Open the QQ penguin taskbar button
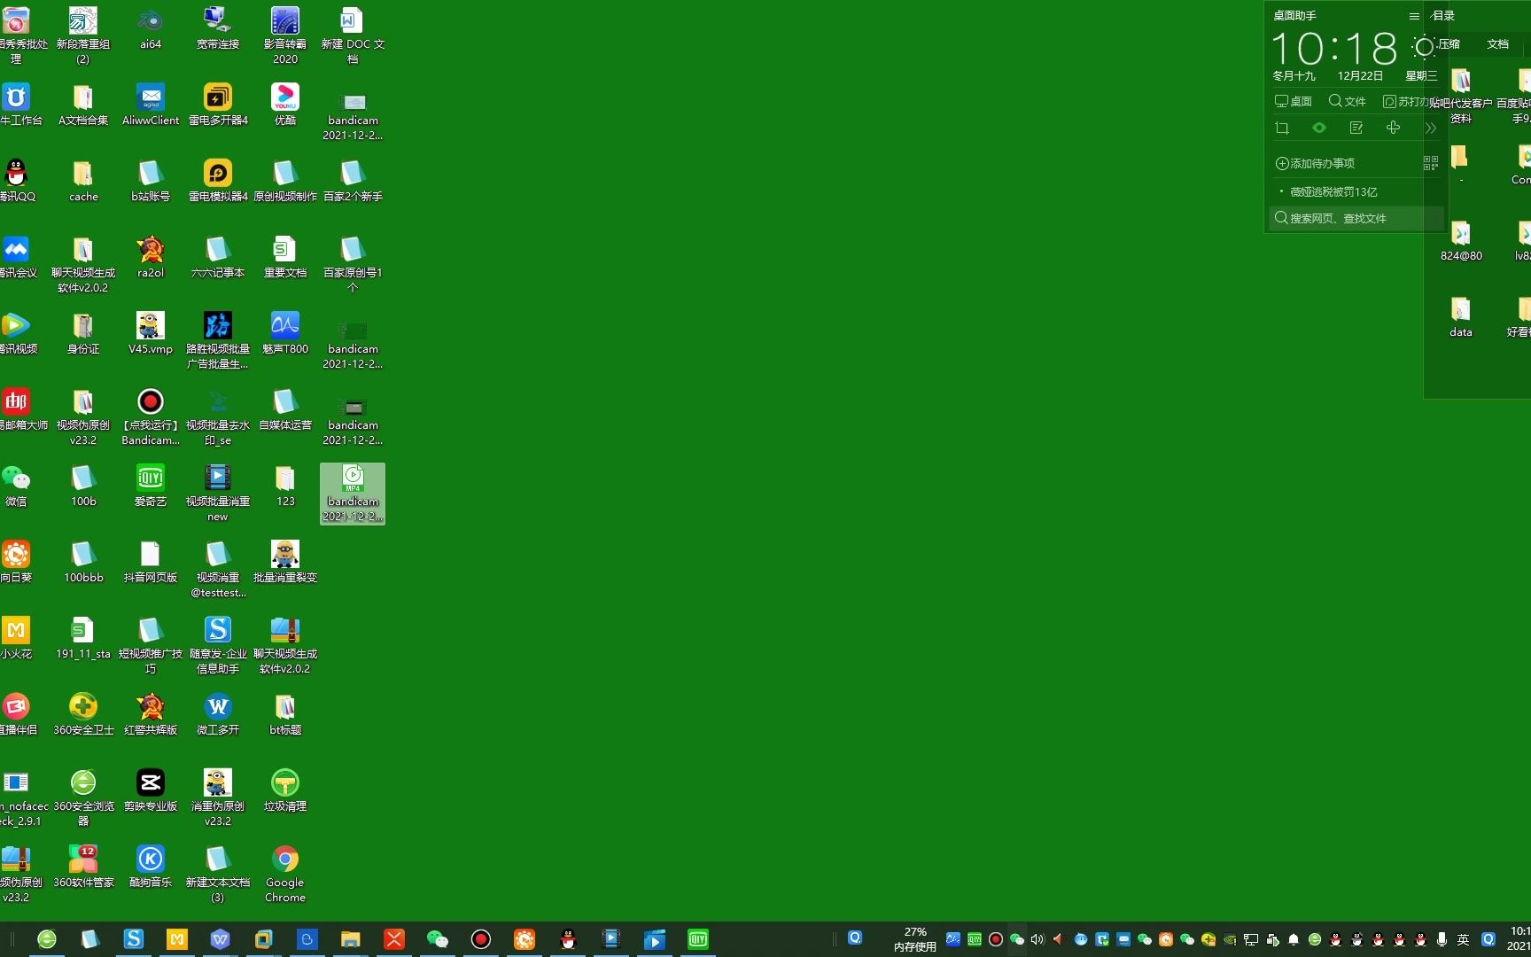This screenshot has height=957, width=1531. coord(568,939)
